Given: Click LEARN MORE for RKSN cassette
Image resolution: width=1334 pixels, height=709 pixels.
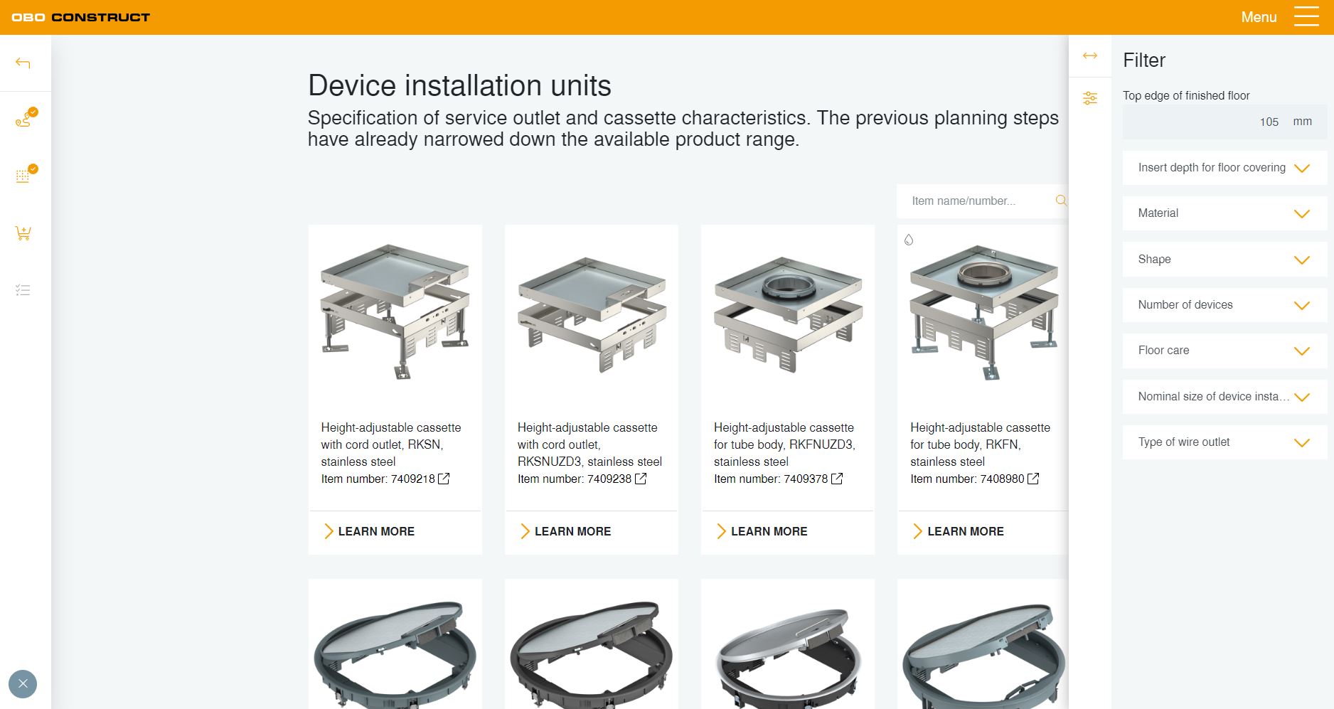Looking at the screenshot, I should [368, 531].
